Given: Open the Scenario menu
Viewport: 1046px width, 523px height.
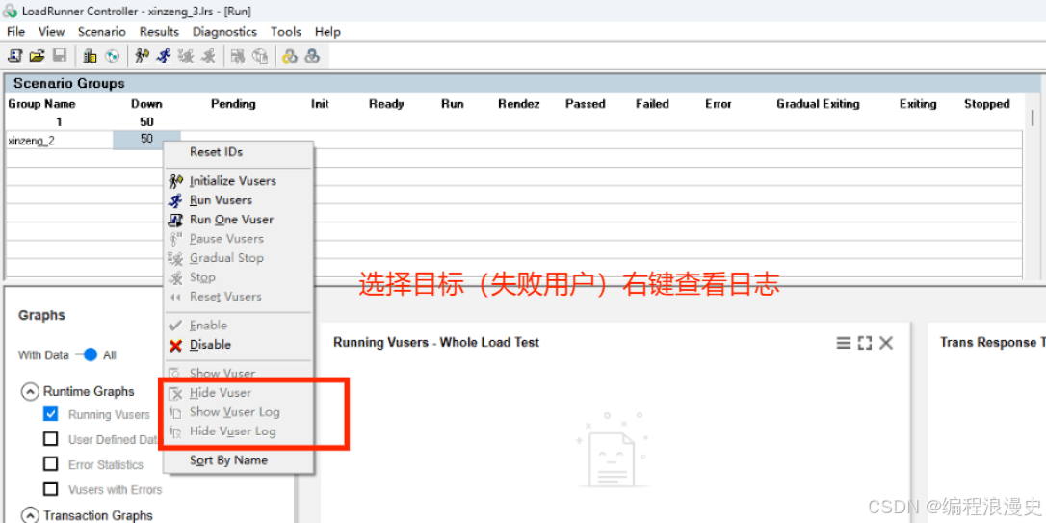Looking at the screenshot, I should [x=101, y=32].
